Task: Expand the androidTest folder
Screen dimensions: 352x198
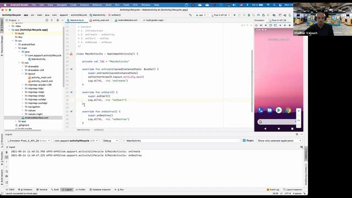Action: [16, 45]
